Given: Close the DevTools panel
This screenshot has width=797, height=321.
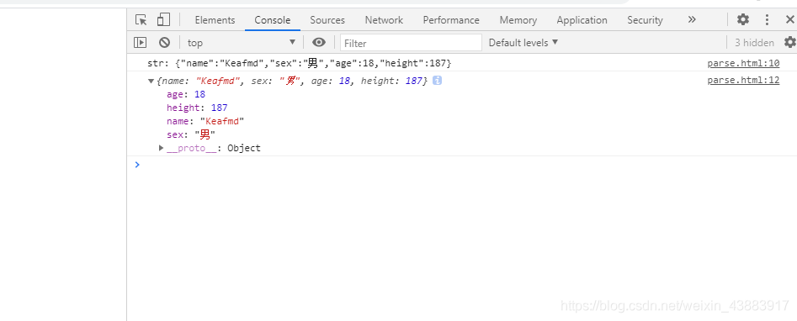Looking at the screenshot, I should click(790, 20).
